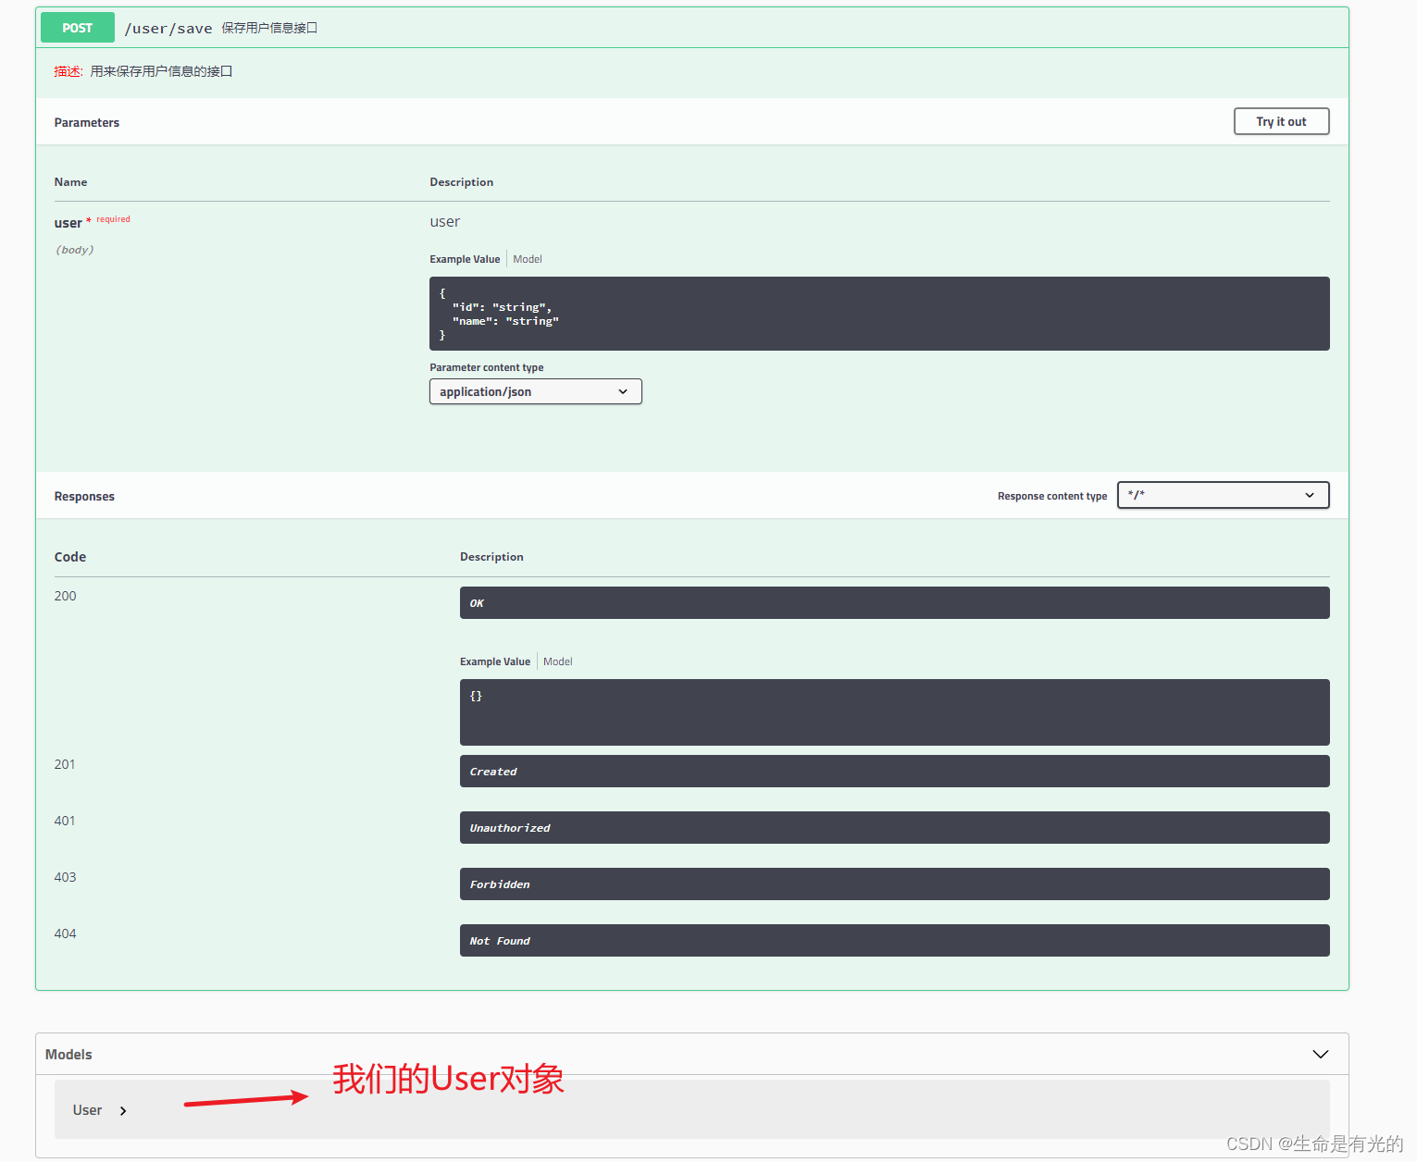The image size is (1417, 1162).
Task: Click the Responses section heading
Action: tap(84, 496)
